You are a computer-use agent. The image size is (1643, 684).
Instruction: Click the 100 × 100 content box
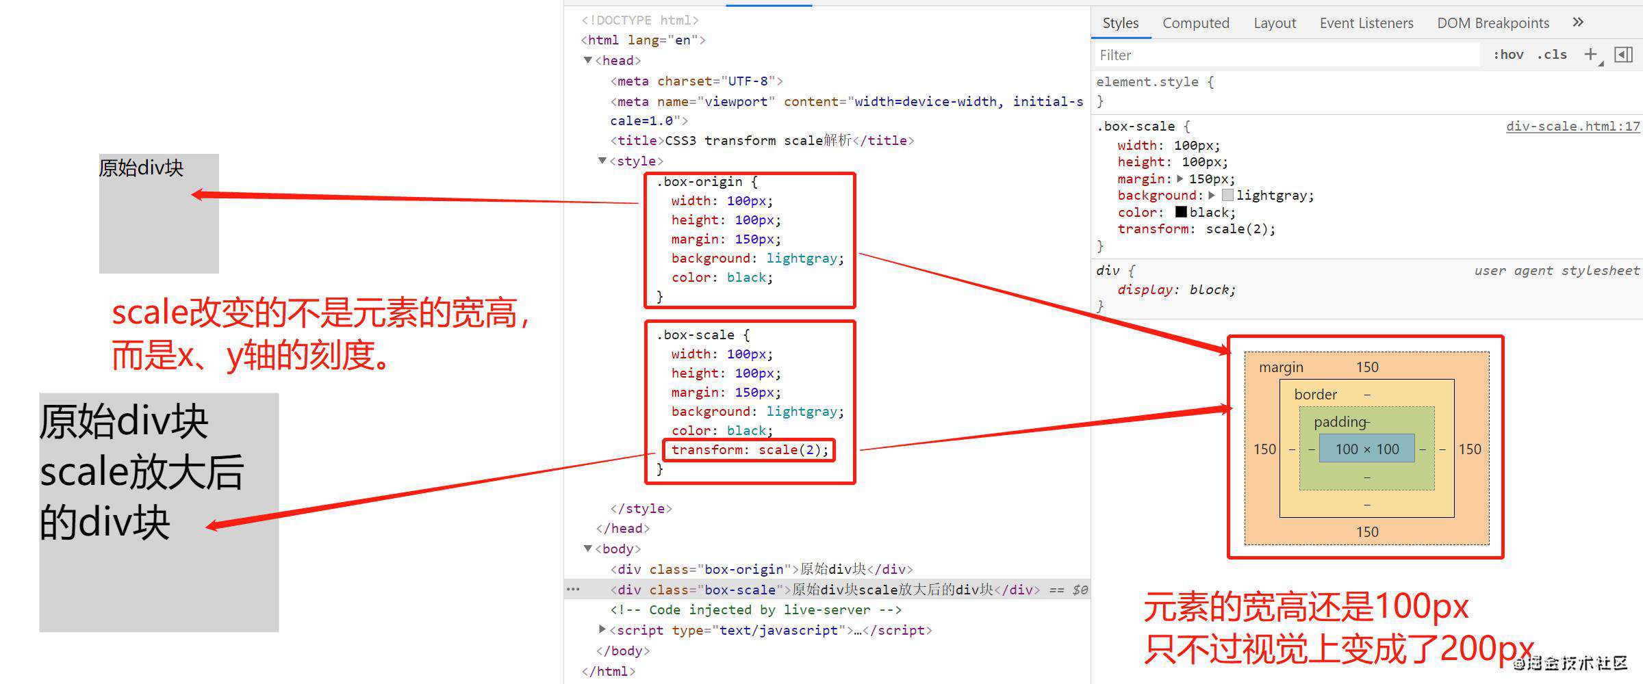tap(1366, 449)
